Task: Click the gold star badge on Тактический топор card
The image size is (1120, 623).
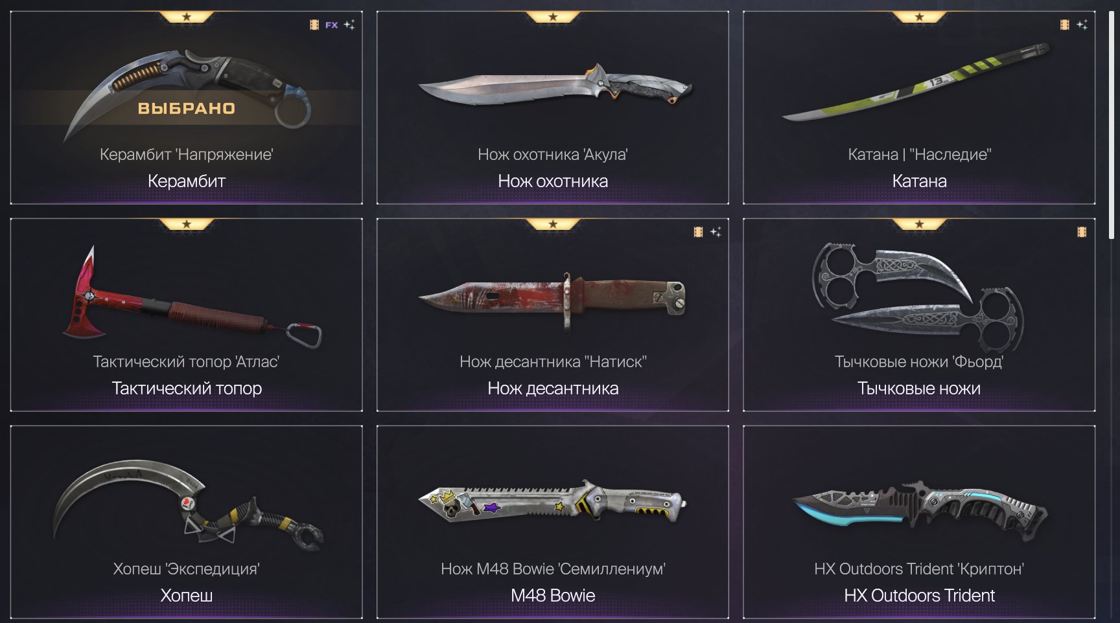Action: point(187,224)
